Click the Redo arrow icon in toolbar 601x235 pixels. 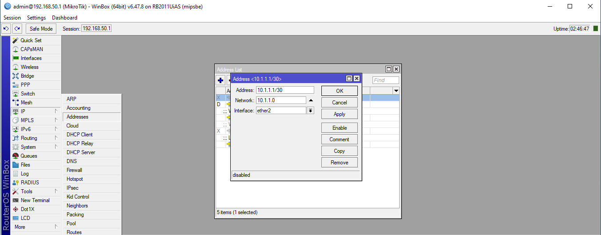pos(17,29)
